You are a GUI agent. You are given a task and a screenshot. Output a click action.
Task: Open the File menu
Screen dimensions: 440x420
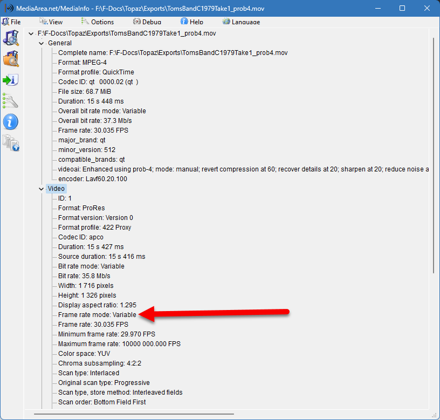(x=12, y=22)
